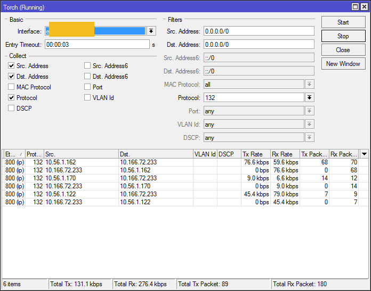The width and height of the screenshot is (371, 291).
Task: Select row with source 10.56.1.170
Action: click(x=185, y=178)
